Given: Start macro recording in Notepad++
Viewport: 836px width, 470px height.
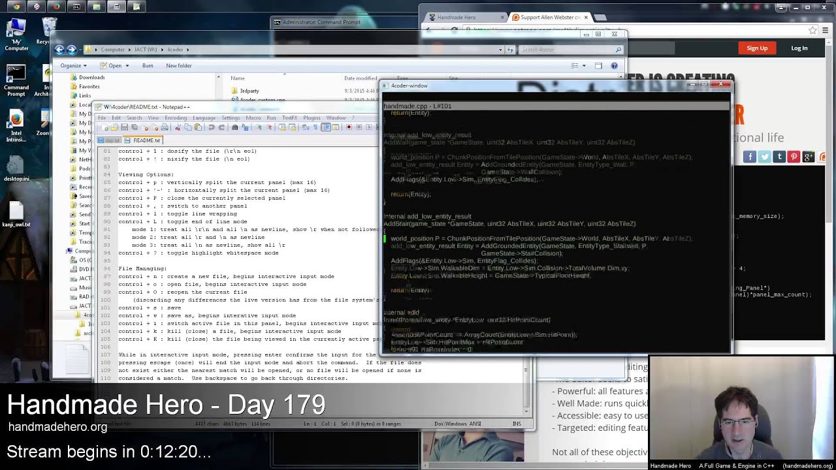Looking at the screenshot, I should [349, 127].
